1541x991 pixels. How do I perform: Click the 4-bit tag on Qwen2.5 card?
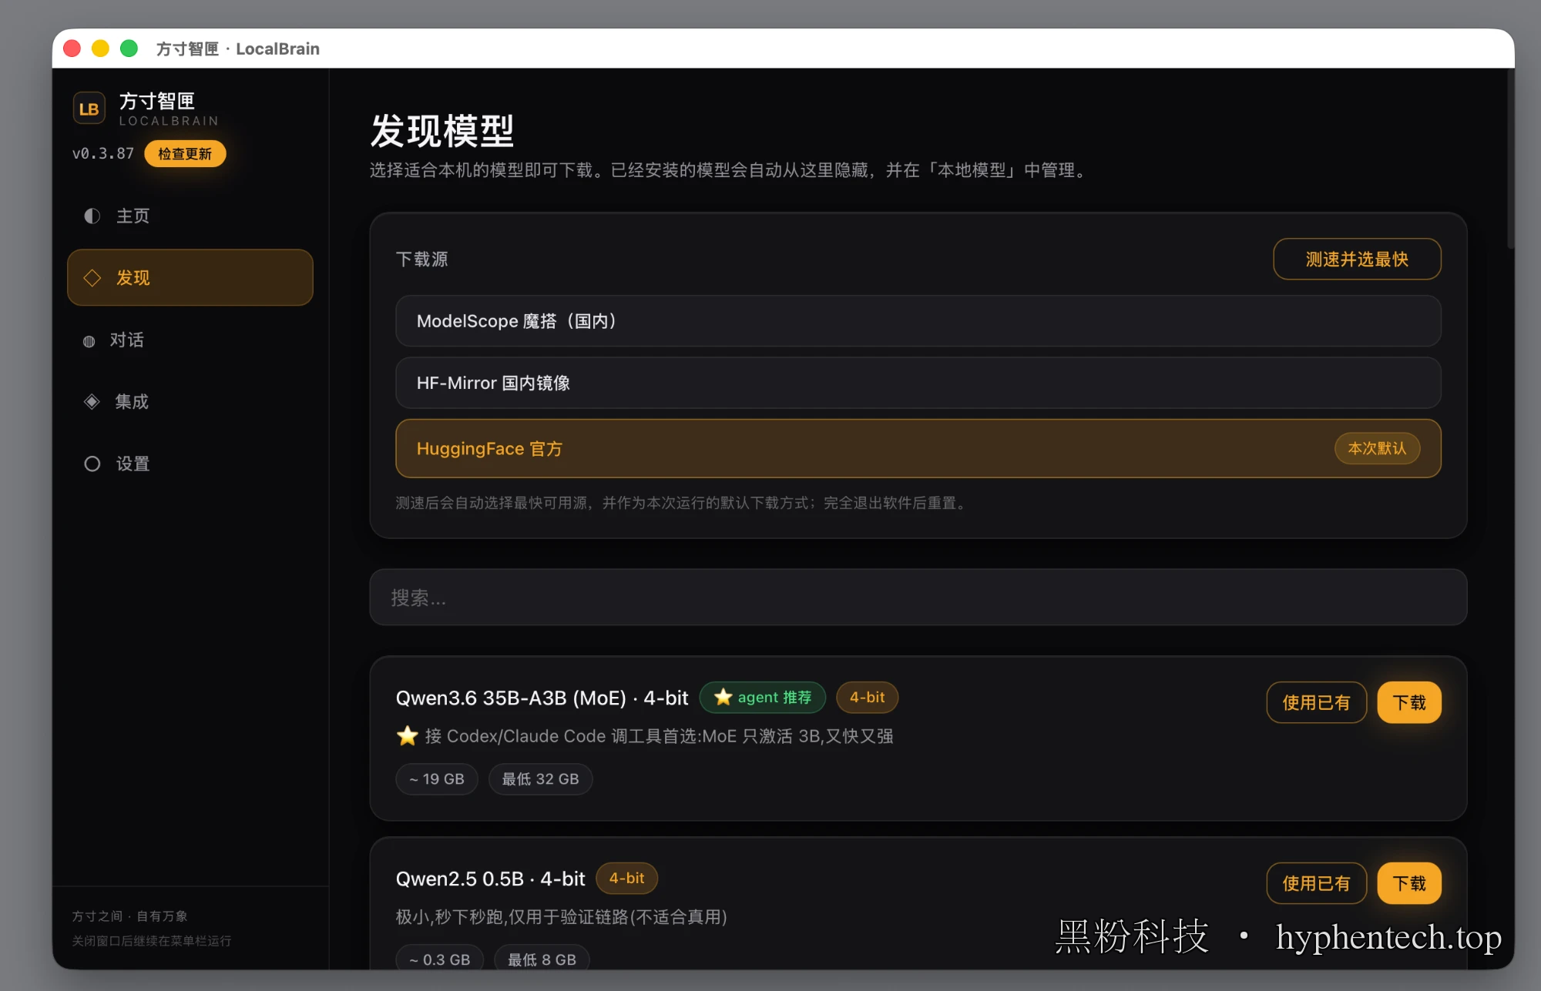(626, 878)
